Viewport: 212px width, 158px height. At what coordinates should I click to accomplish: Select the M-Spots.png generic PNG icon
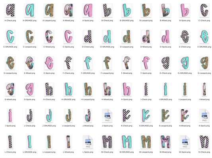click(185, 142)
